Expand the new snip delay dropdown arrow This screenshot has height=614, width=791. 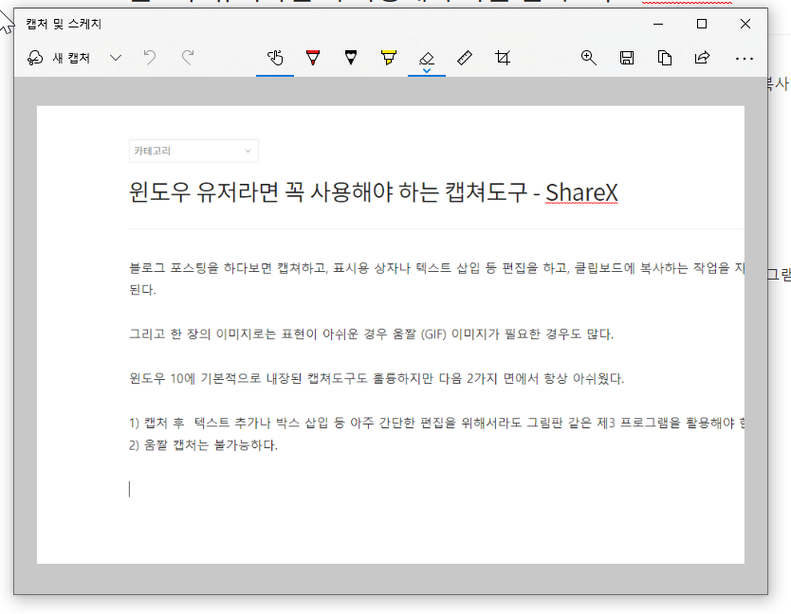pyautogui.click(x=116, y=58)
